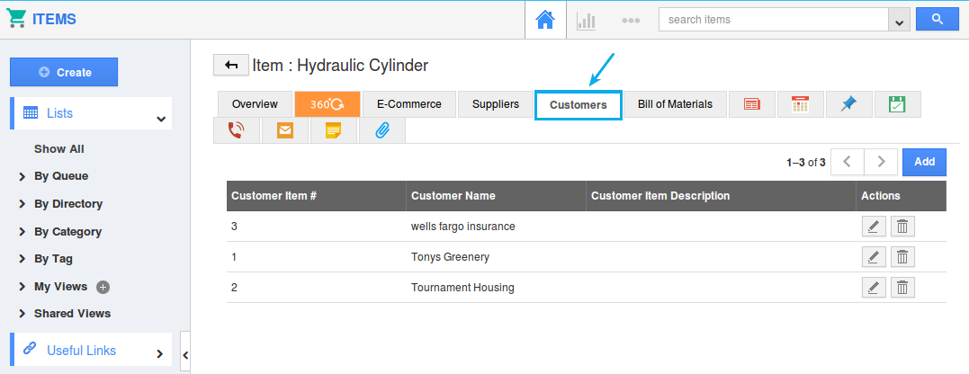Image resolution: width=969 pixels, height=374 pixels.
Task: Open the call logs phone tab
Action: (237, 130)
